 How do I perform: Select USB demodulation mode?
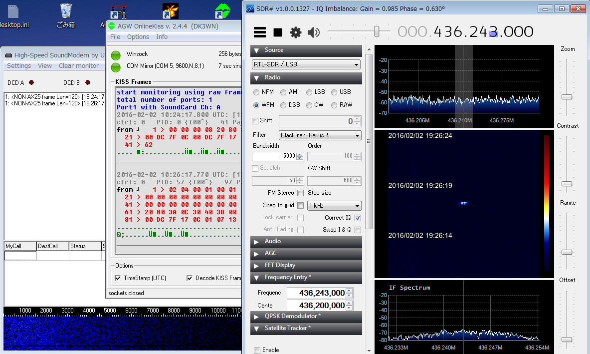334,92
